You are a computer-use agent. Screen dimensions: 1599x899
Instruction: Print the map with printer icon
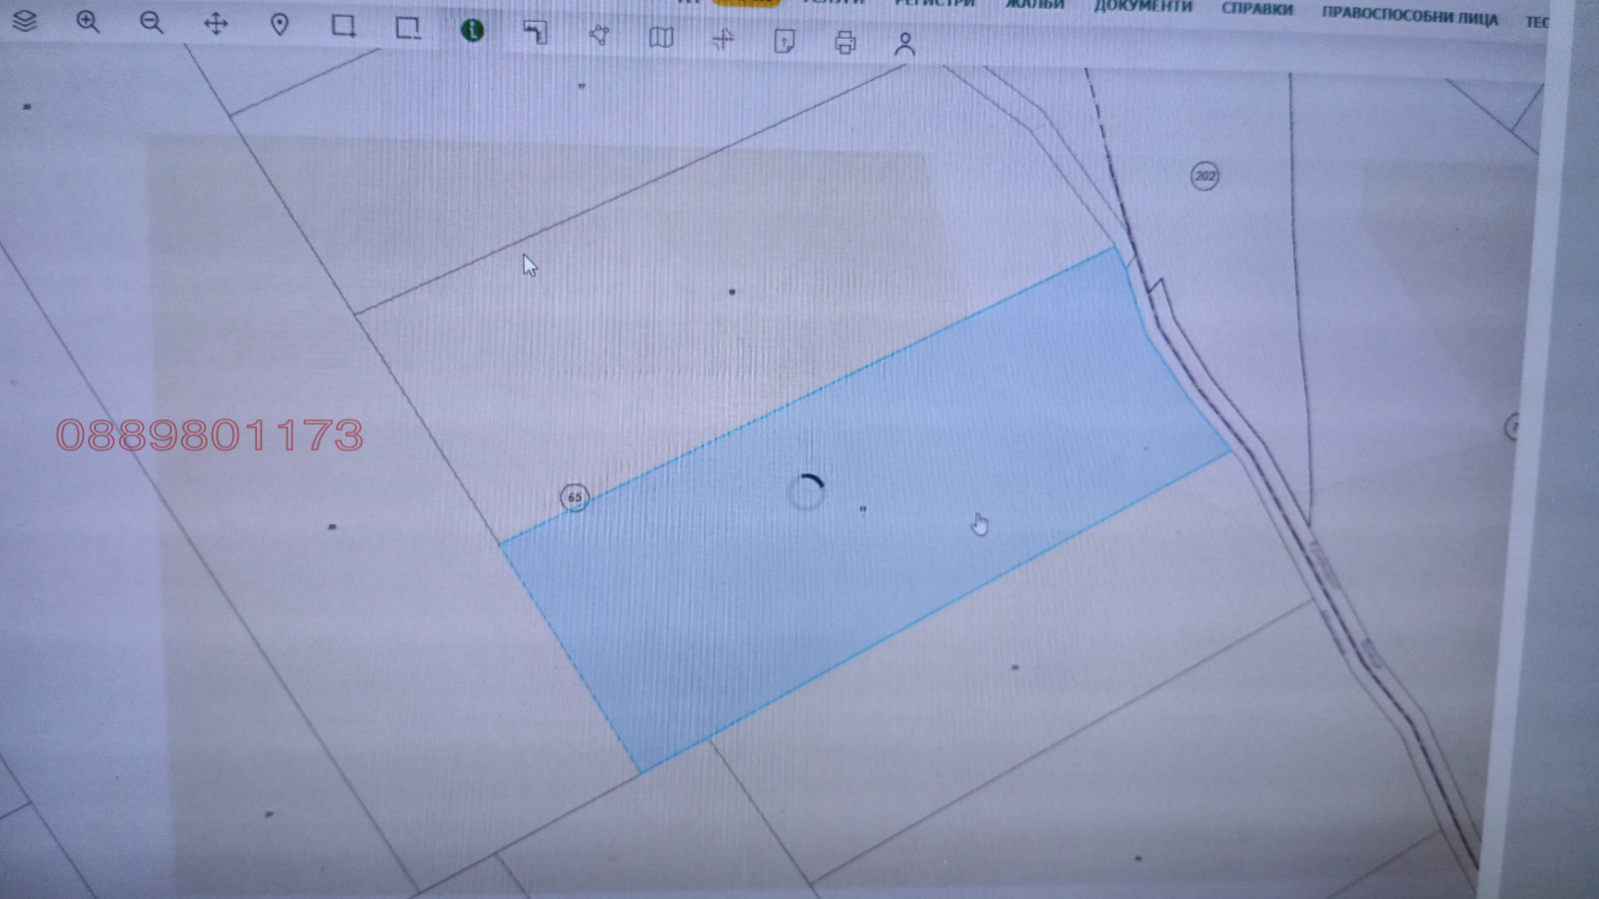tap(845, 42)
